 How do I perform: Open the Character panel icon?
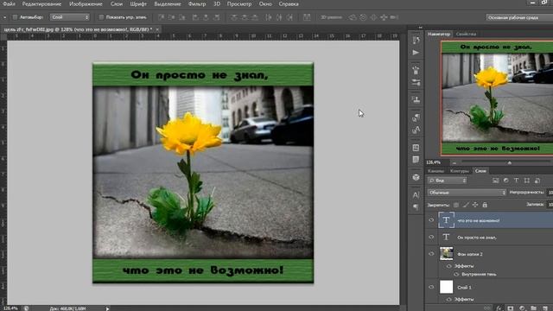coord(416,194)
